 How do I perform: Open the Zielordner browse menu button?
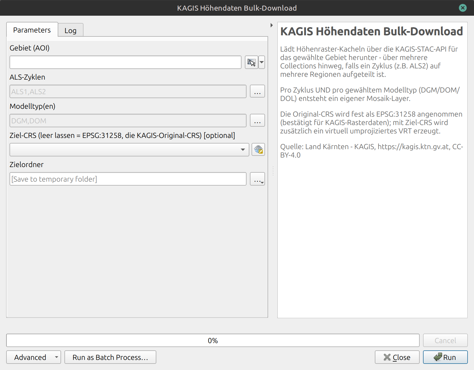tap(257, 179)
